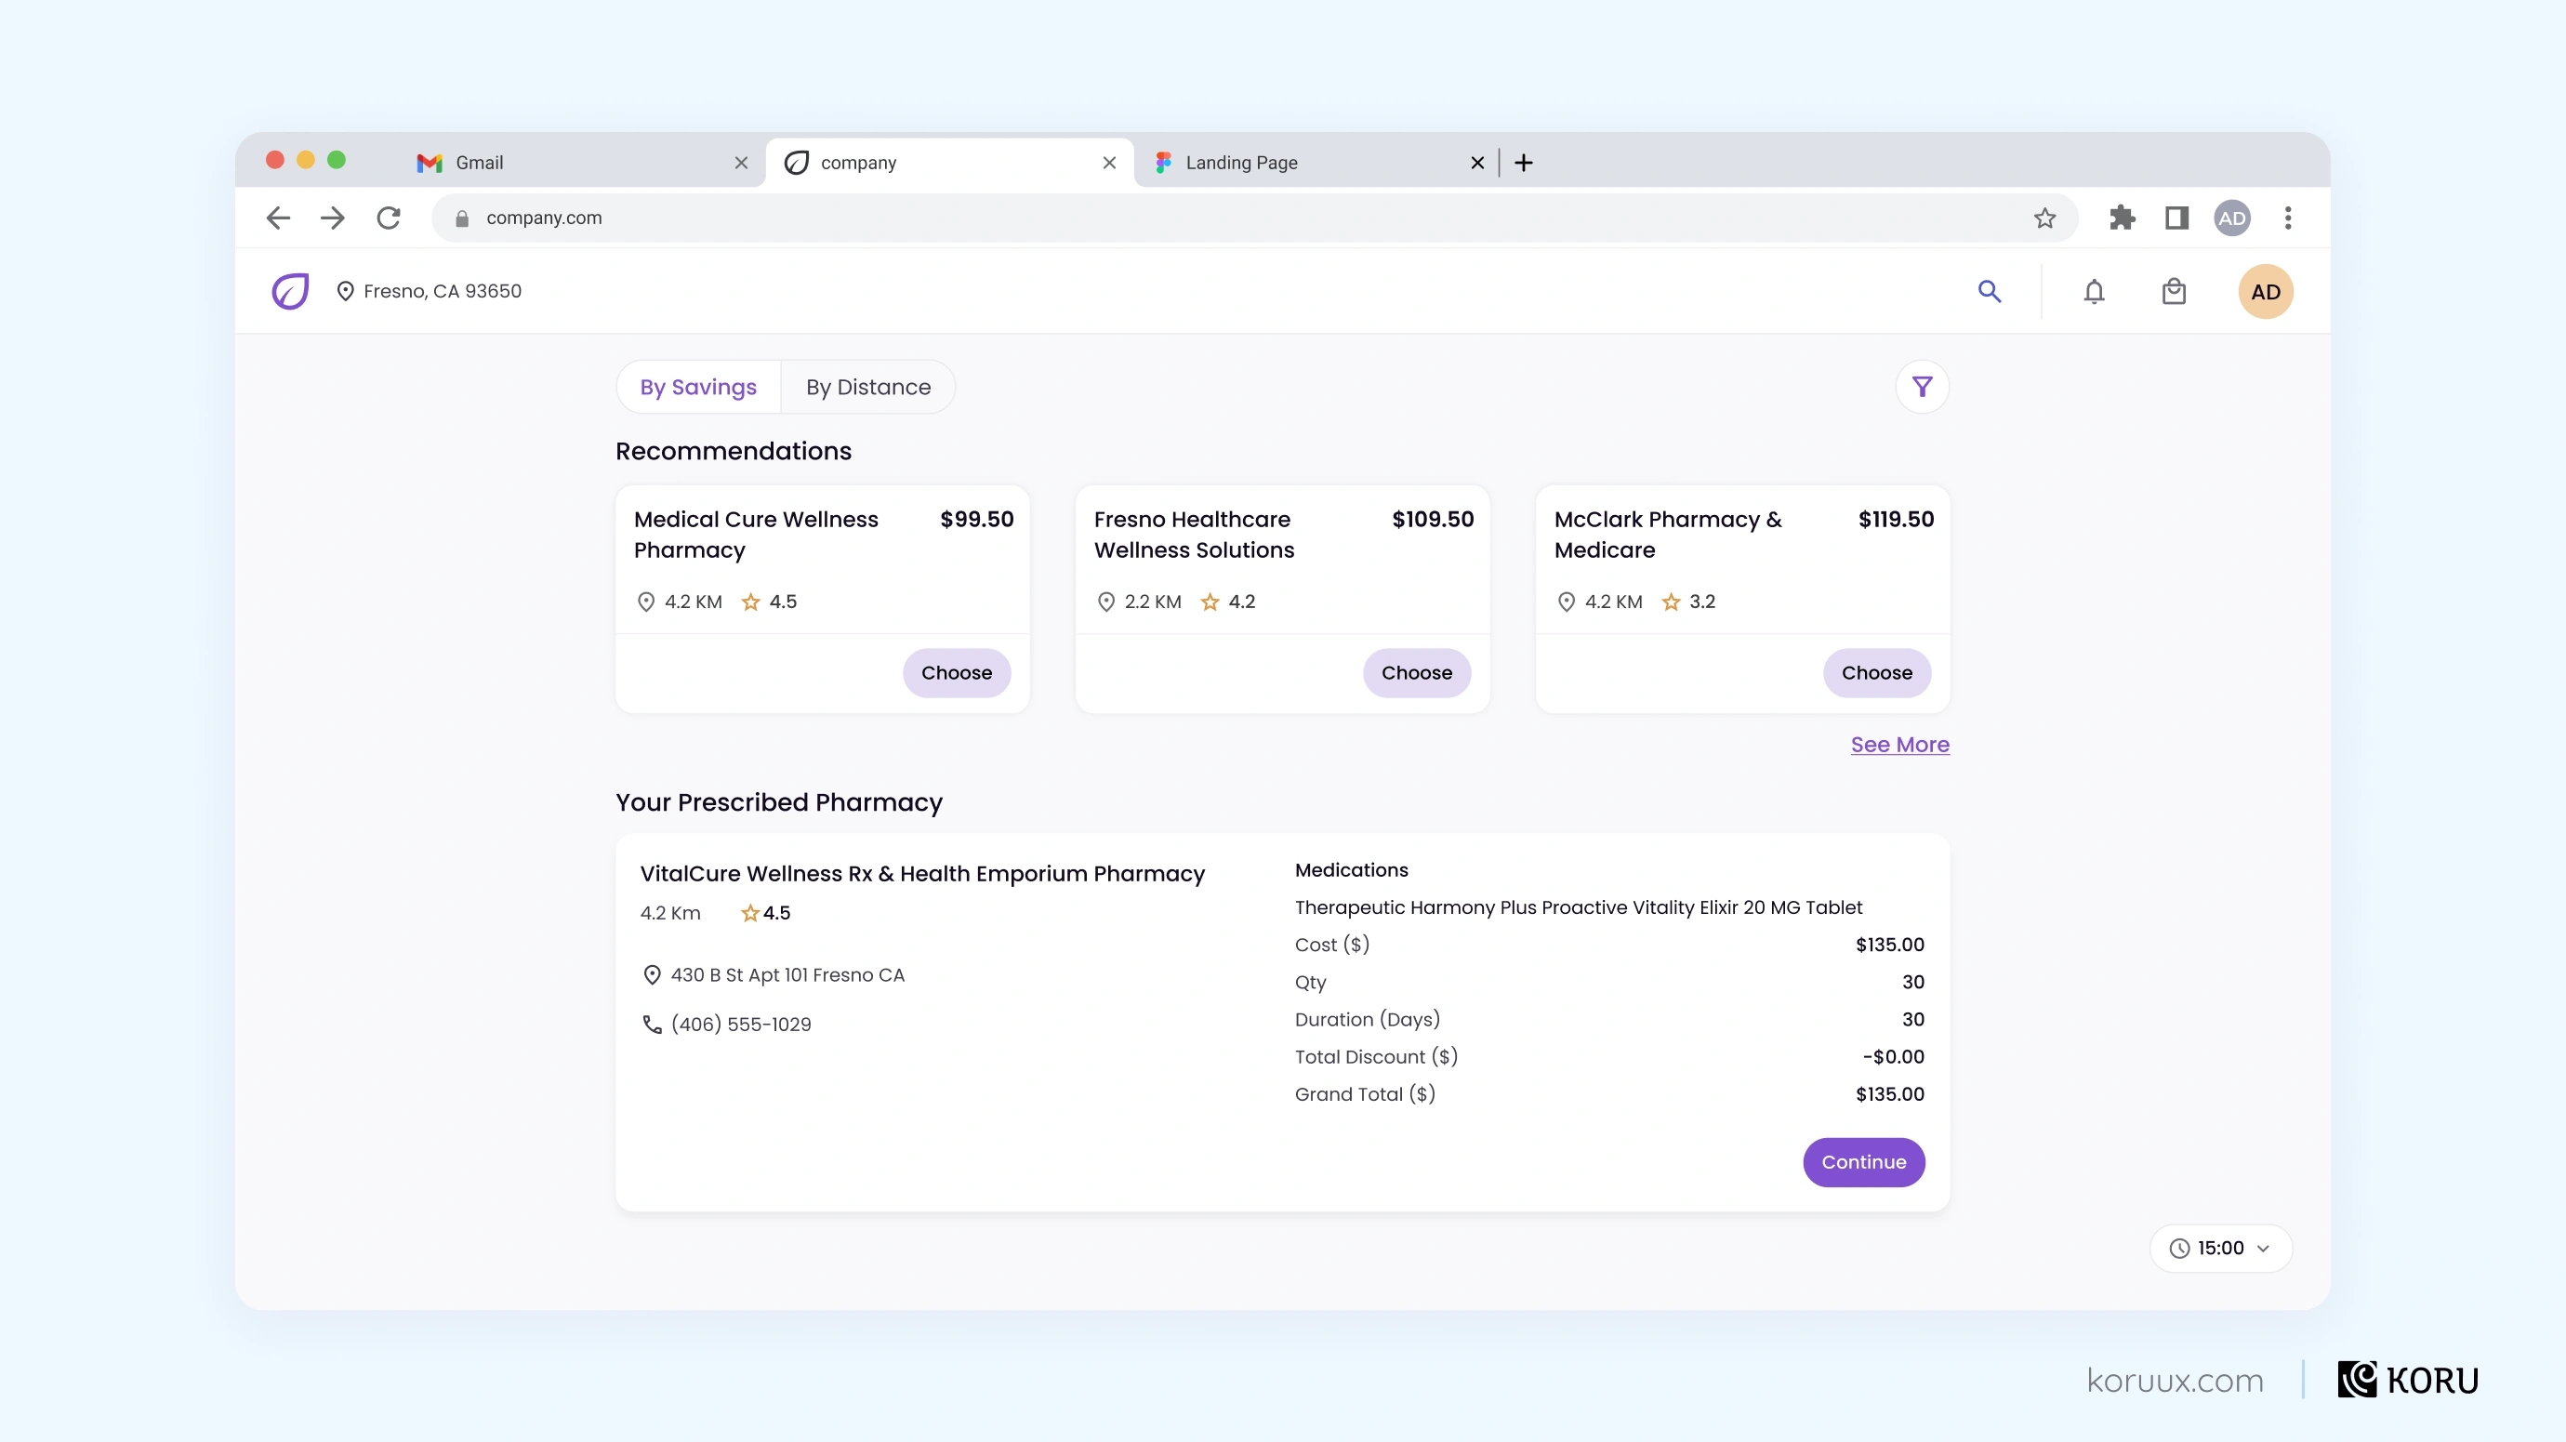This screenshot has height=1442, width=2566.
Task: Open the Chrome profile AD avatar
Action: coord(2232,218)
